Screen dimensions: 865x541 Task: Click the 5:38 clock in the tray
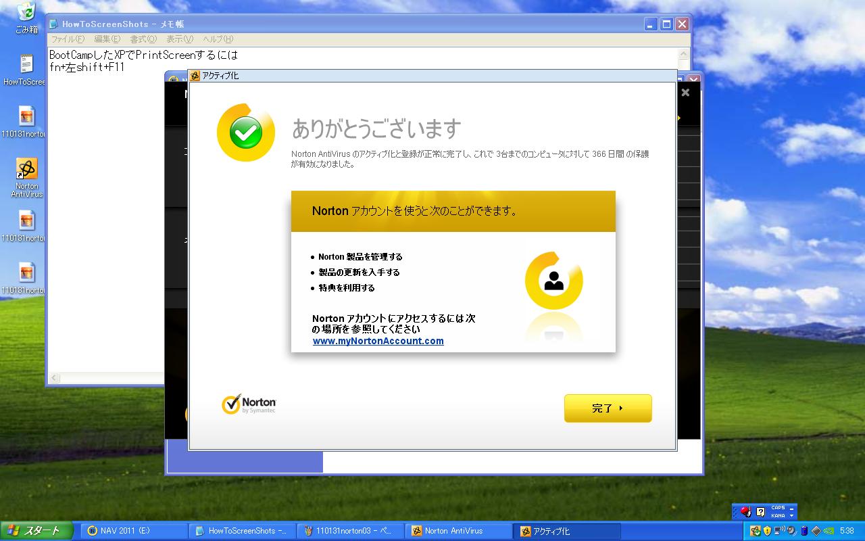click(847, 531)
